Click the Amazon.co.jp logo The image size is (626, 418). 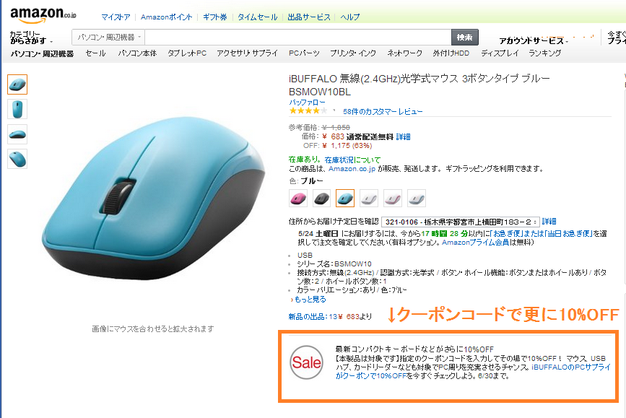(43, 15)
